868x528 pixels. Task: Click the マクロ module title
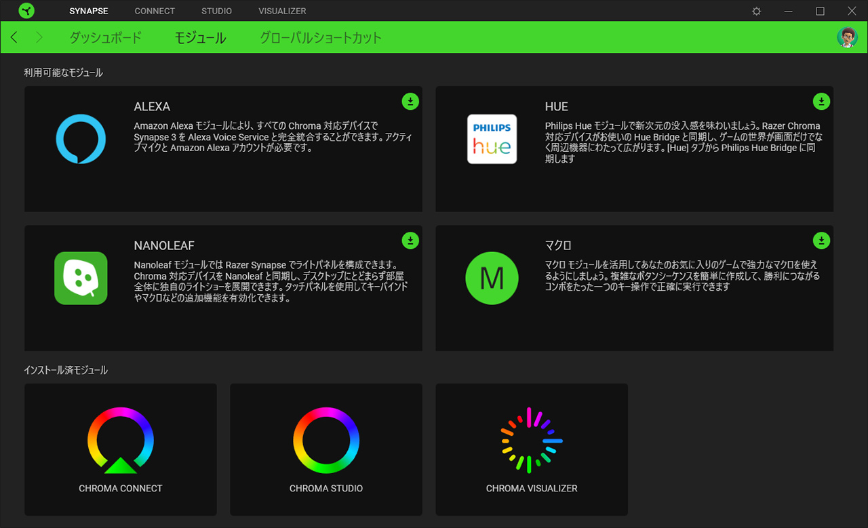[558, 245]
